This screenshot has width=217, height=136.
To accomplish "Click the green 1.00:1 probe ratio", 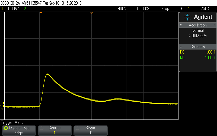I will (210, 58).
